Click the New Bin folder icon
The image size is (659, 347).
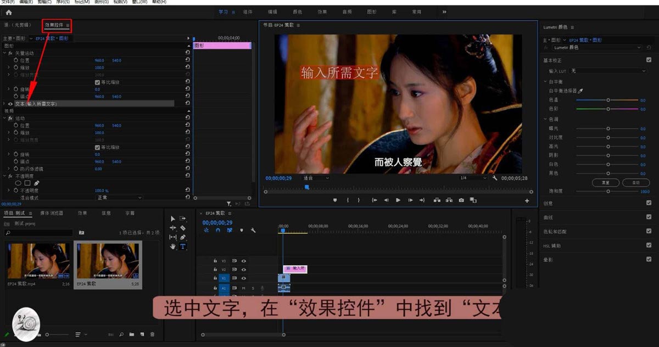(x=131, y=334)
